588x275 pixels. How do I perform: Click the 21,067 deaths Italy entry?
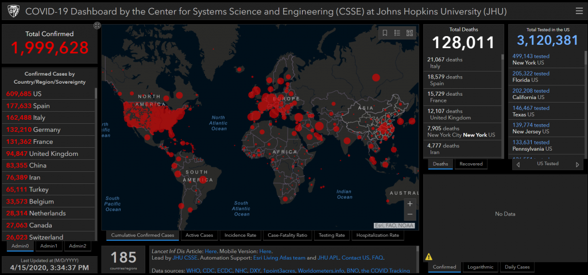tap(463, 63)
